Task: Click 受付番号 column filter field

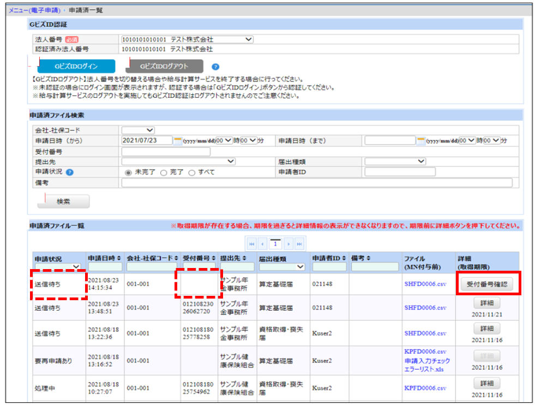Action: 199,266
